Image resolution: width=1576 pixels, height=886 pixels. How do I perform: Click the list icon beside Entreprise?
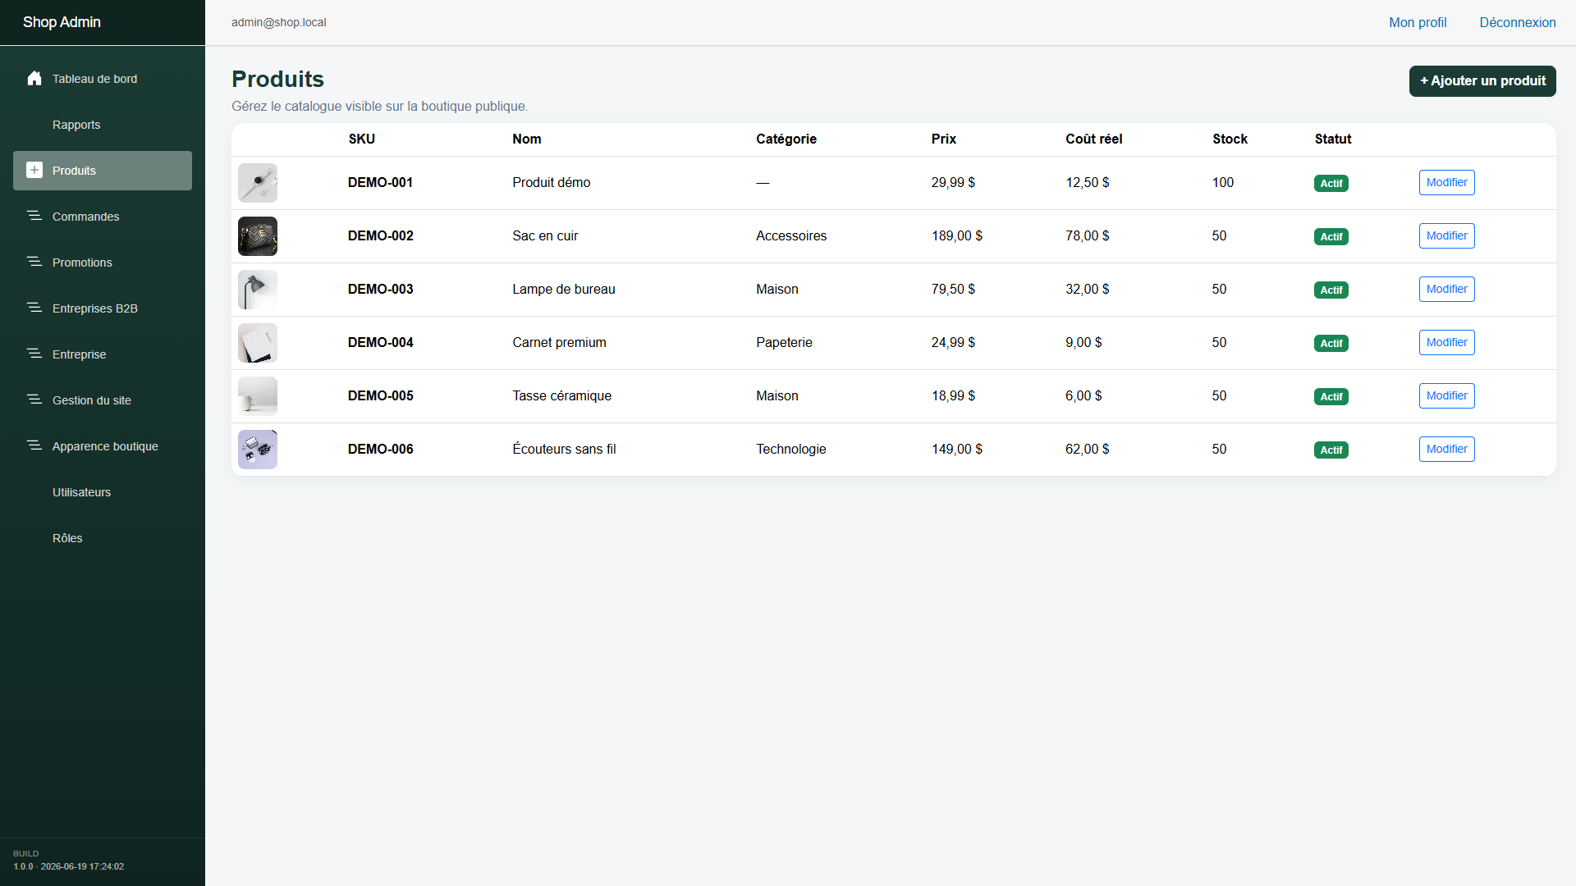tap(34, 354)
